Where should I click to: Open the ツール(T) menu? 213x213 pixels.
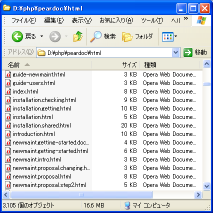tap(152, 20)
